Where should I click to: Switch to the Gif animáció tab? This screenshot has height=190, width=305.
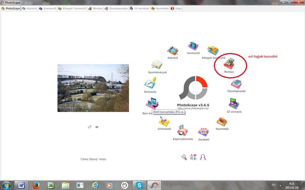pos(139,8)
